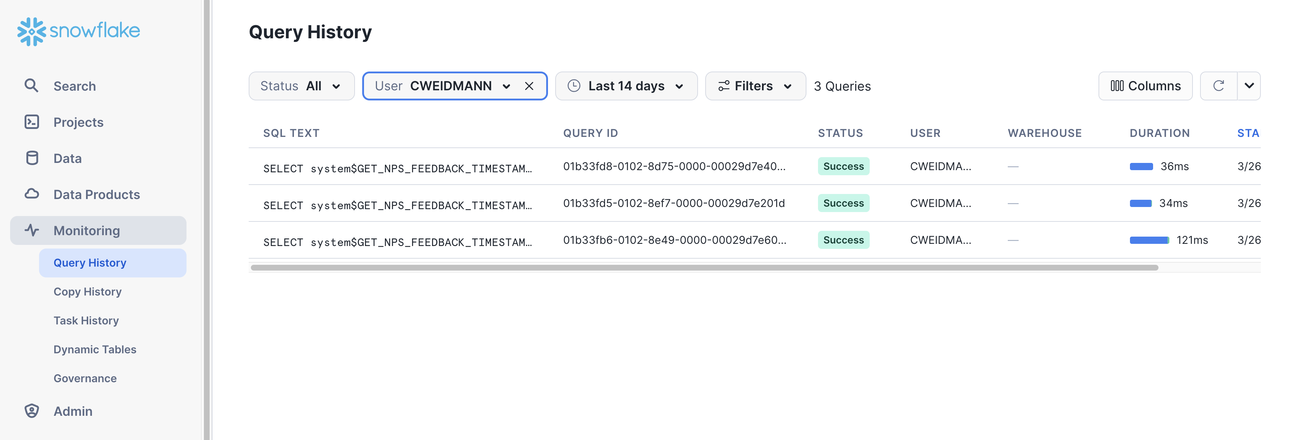Click the Monitoring pulse icon
Viewport: 1289px width, 440px height.
(31, 230)
